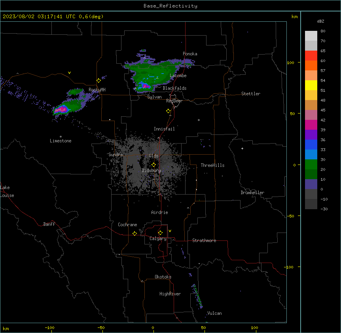The width and height of the screenshot is (341, 333).
Task: Click the yellow V marker northwest of RockyMH
Action: [x=69, y=73]
